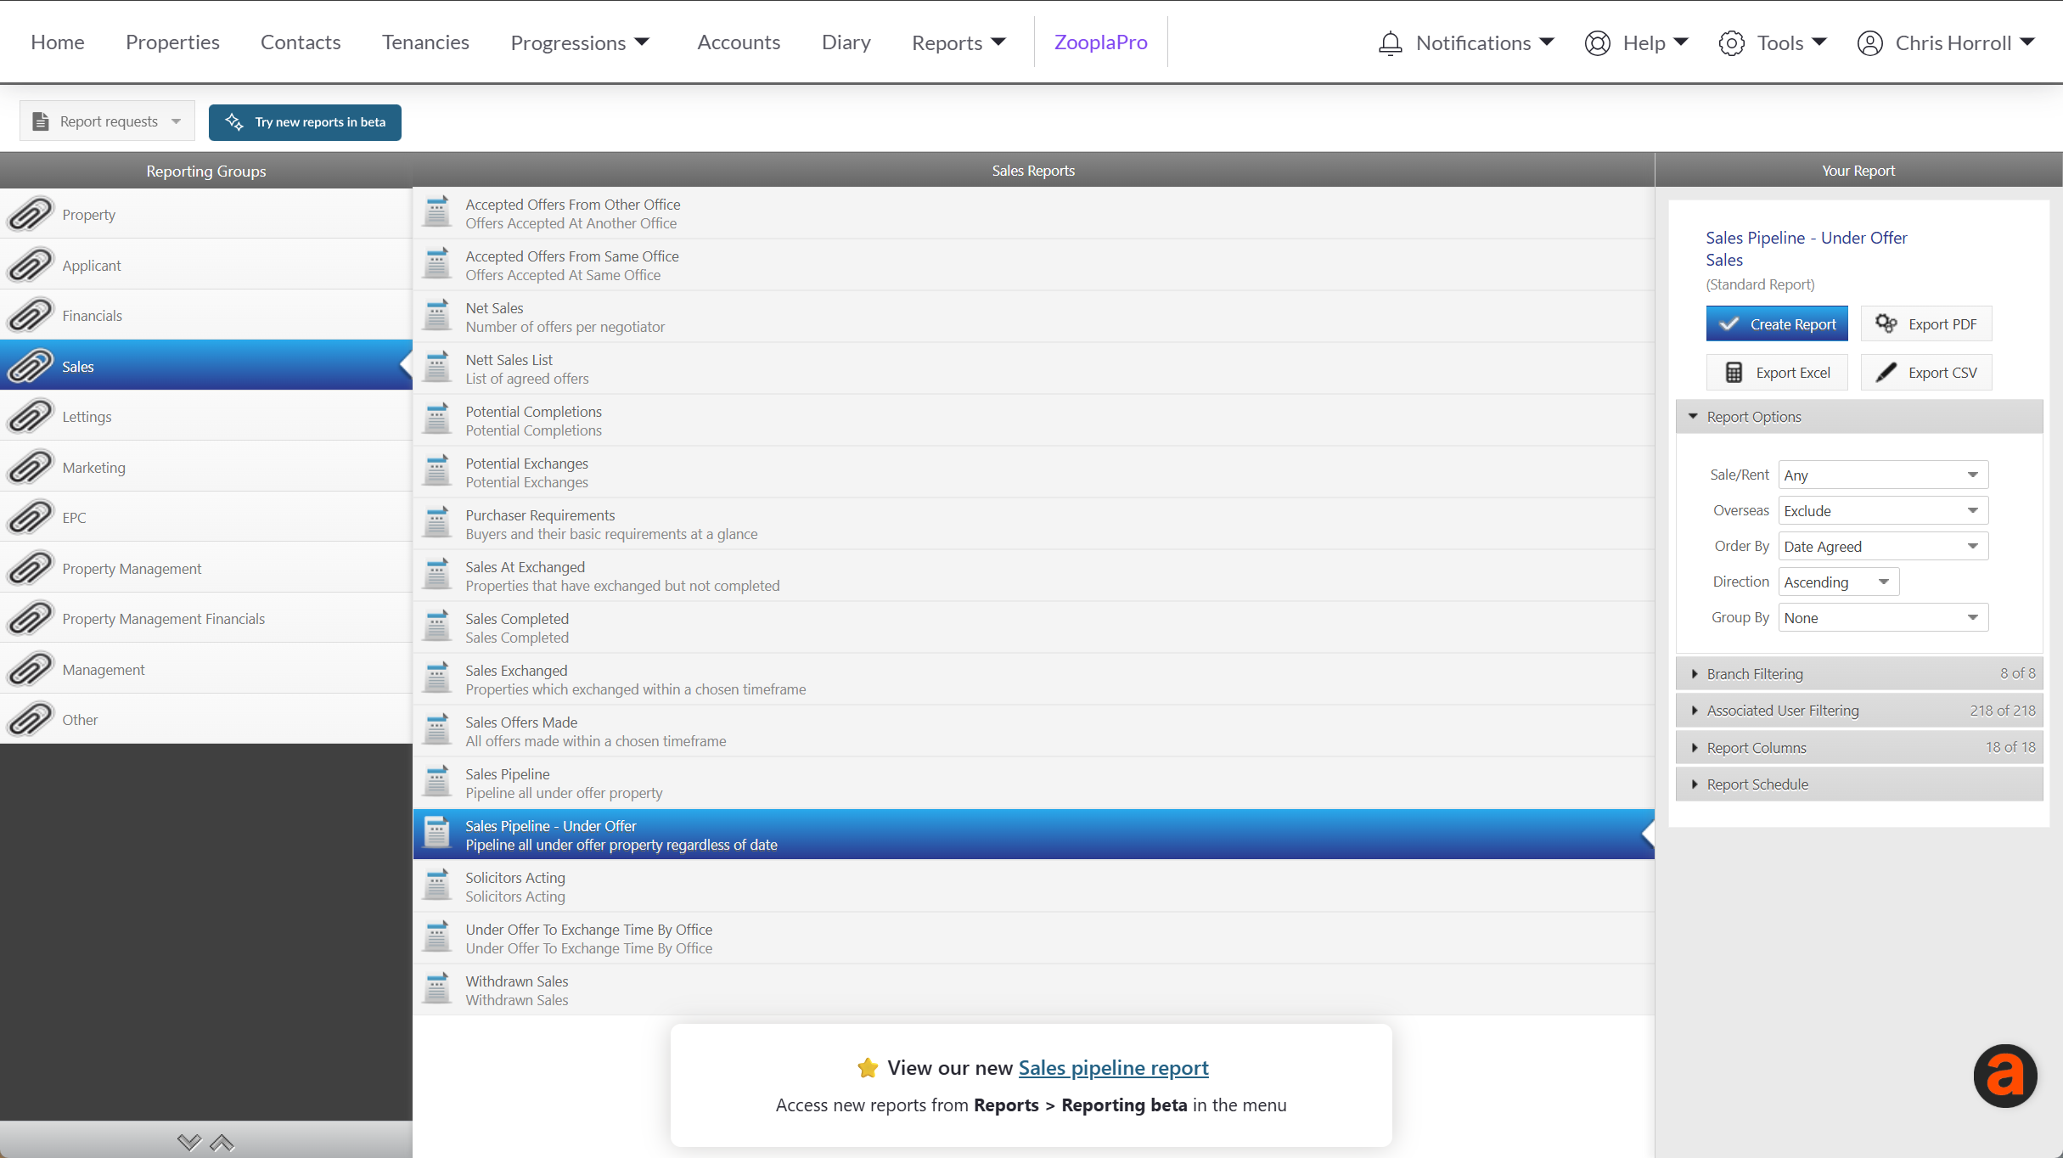The height and width of the screenshot is (1158, 2063).
Task: Click the user profile avatar icon
Action: [1870, 42]
